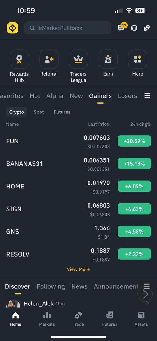Open the messages icon with 17 badge
This screenshot has height=341, width=157.
(x=122, y=27)
